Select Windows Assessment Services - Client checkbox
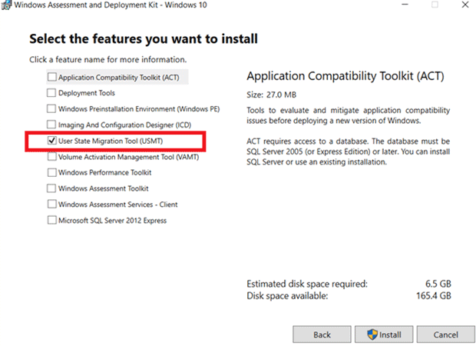 [x=52, y=204]
